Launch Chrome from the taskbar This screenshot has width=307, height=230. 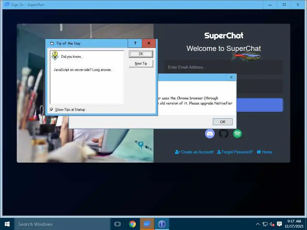point(133,224)
